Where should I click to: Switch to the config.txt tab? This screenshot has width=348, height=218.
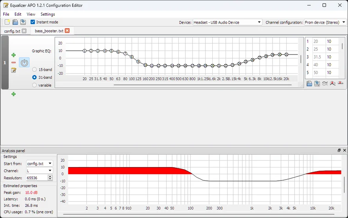pyautogui.click(x=12, y=31)
